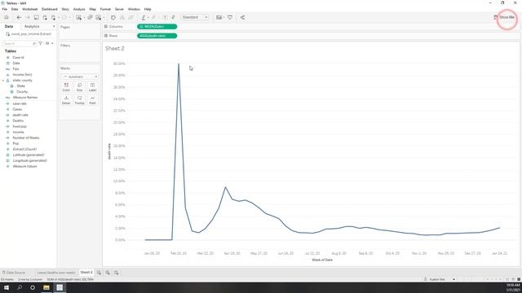Open the Analytics pane dropdown arrow
The width and height of the screenshot is (522, 293).
tap(54, 26)
